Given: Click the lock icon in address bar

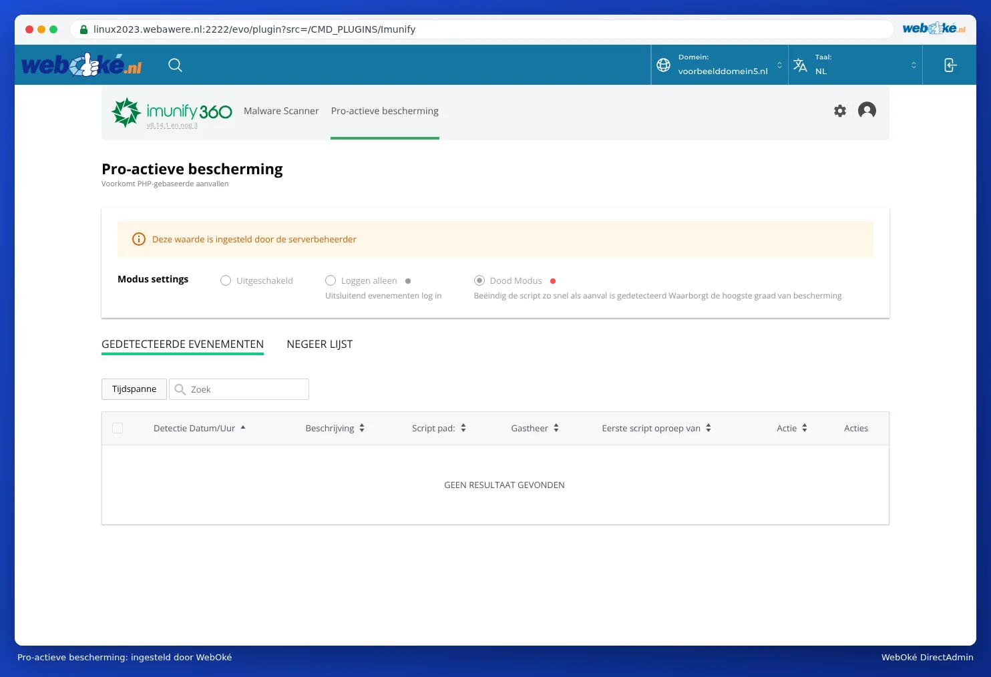Looking at the screenshot, I should click(83, 29).
